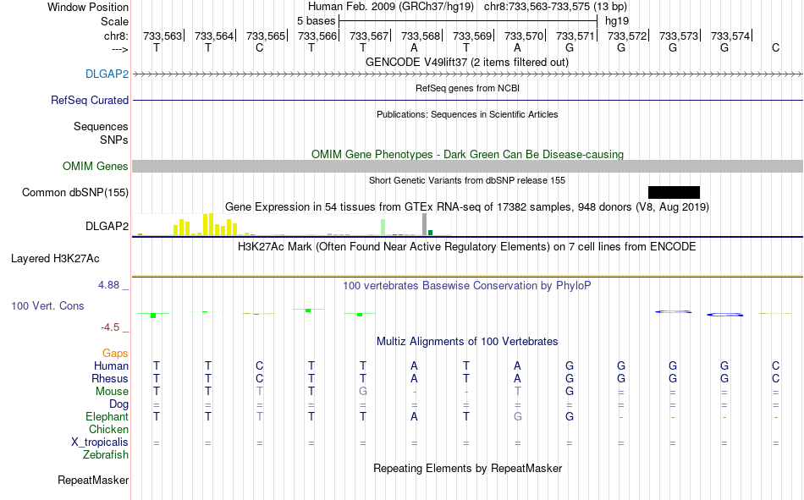Click the Zebrafish species label
Viewport: 804px width, 500px height.
click(106, 455)
